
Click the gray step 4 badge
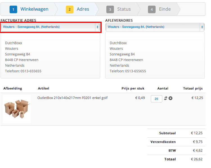152,9
